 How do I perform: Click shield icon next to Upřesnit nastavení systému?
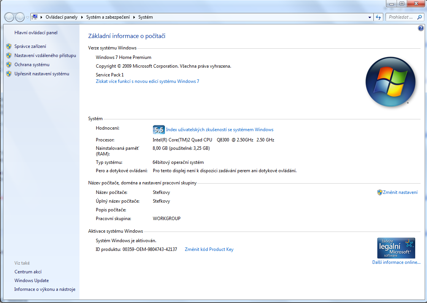tap(9, 74)
